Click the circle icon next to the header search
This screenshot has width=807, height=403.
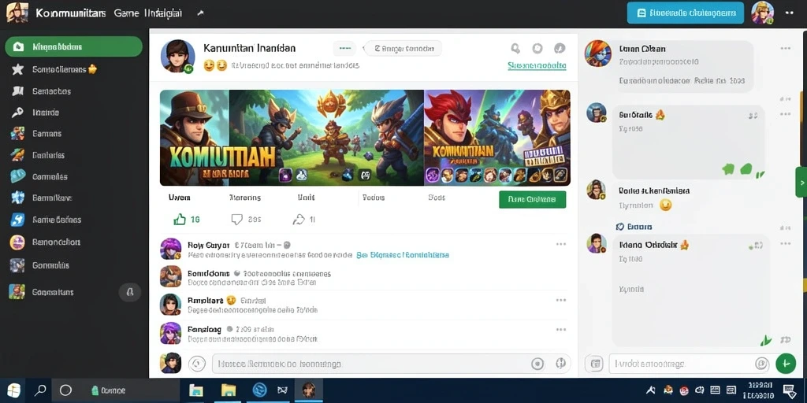pyautogui.click(x=537, y=48)
